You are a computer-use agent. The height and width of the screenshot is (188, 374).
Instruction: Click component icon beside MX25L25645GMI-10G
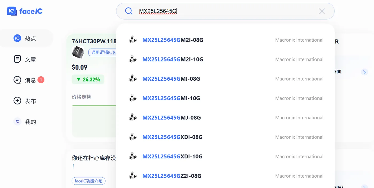pyautogui.click(x=133, y=98)
